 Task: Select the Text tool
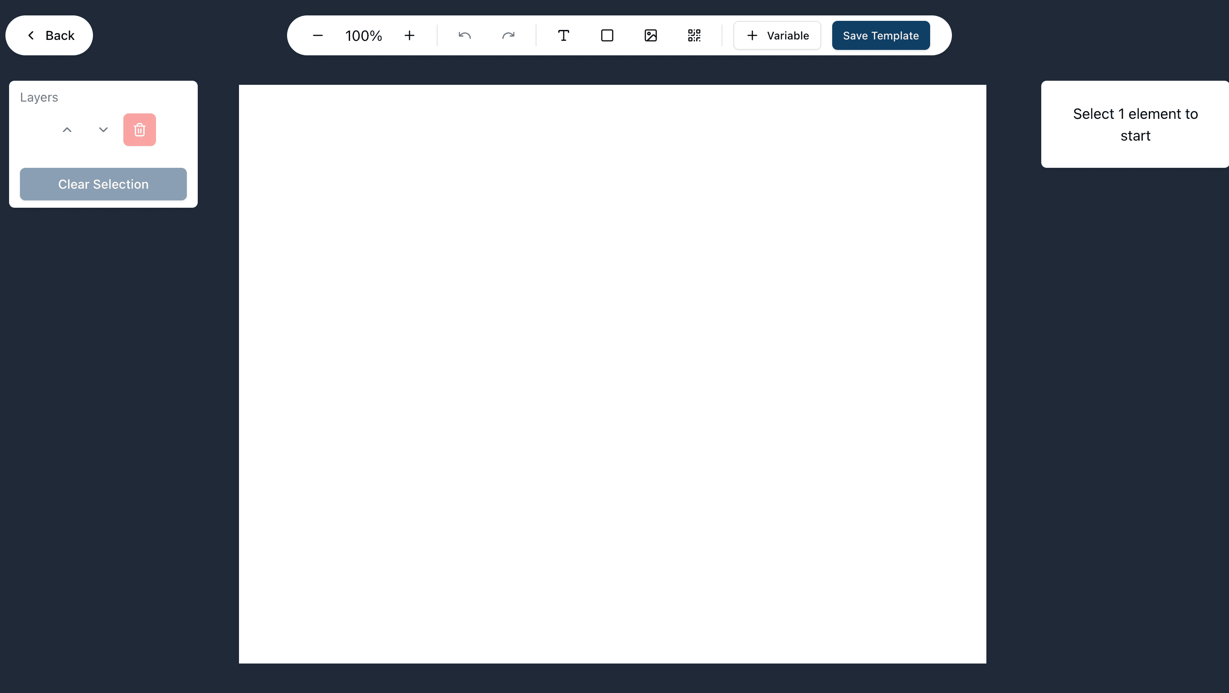tap(563, 35)
